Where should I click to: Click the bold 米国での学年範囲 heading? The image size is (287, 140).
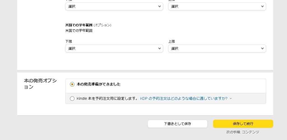pos(79,25)
